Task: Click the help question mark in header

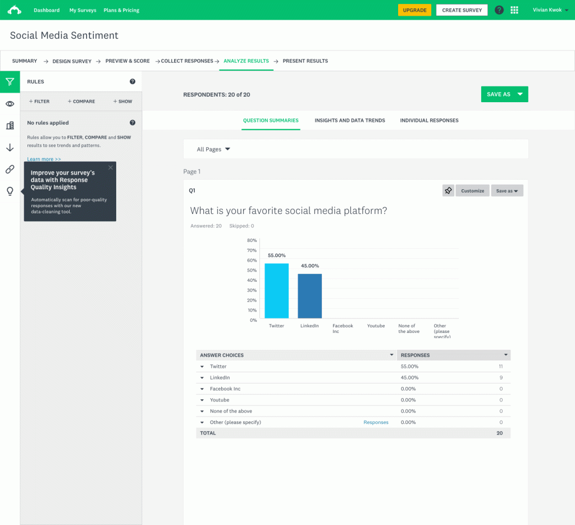Action: [x=499, y=10]
